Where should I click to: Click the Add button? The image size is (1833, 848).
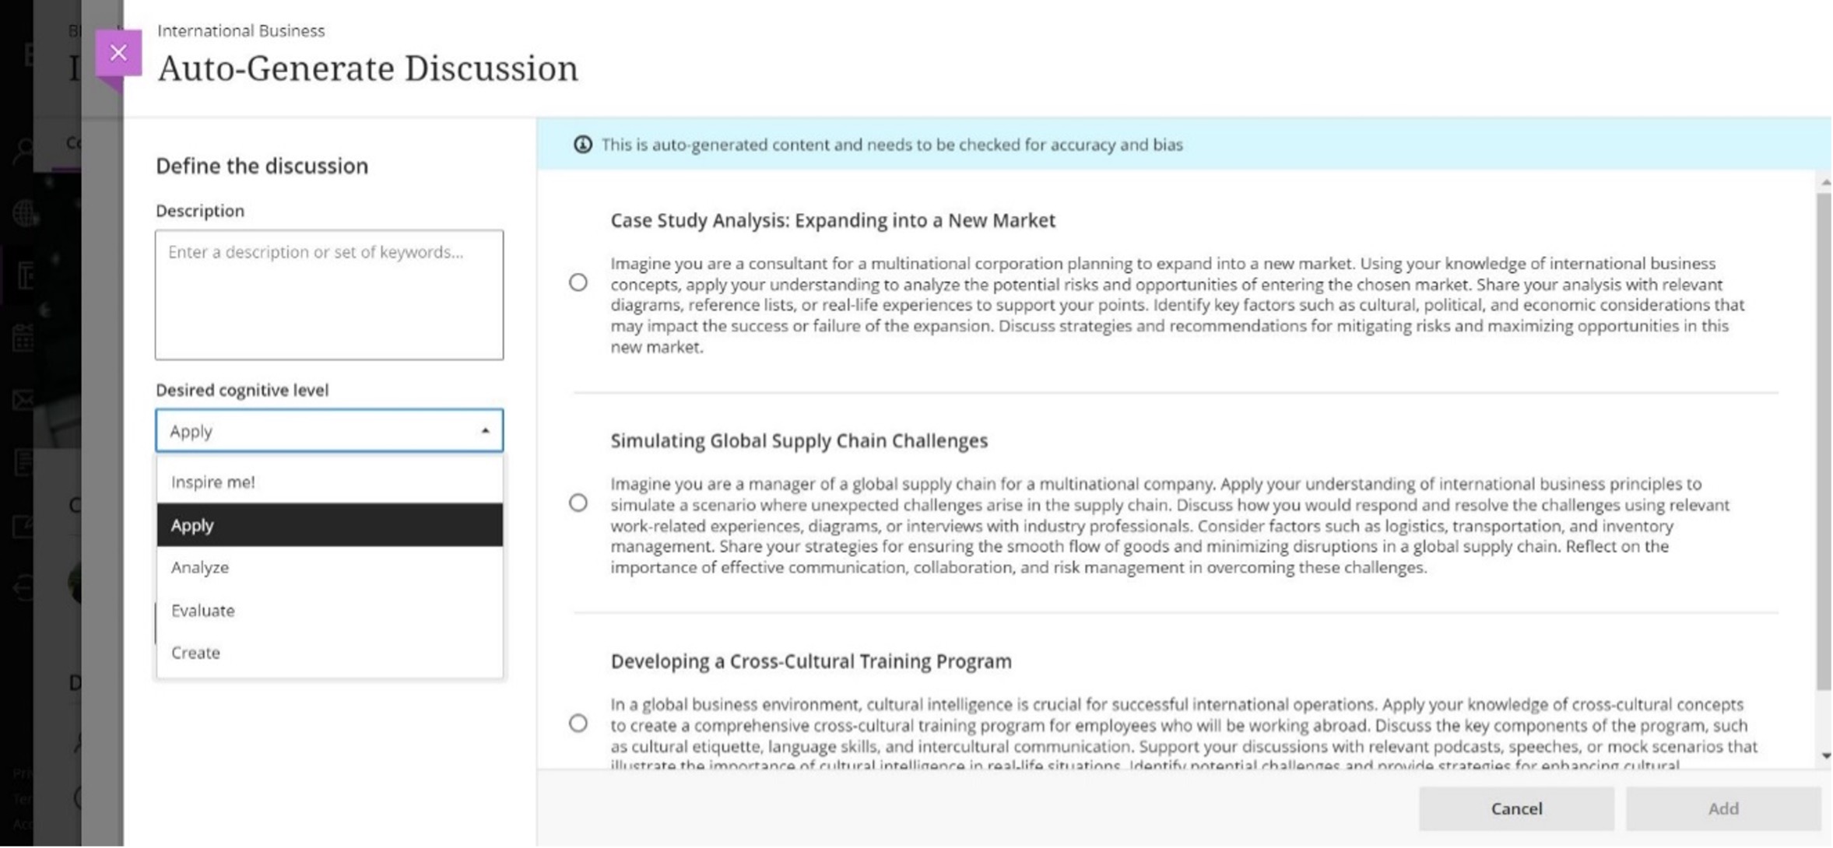1722,809
